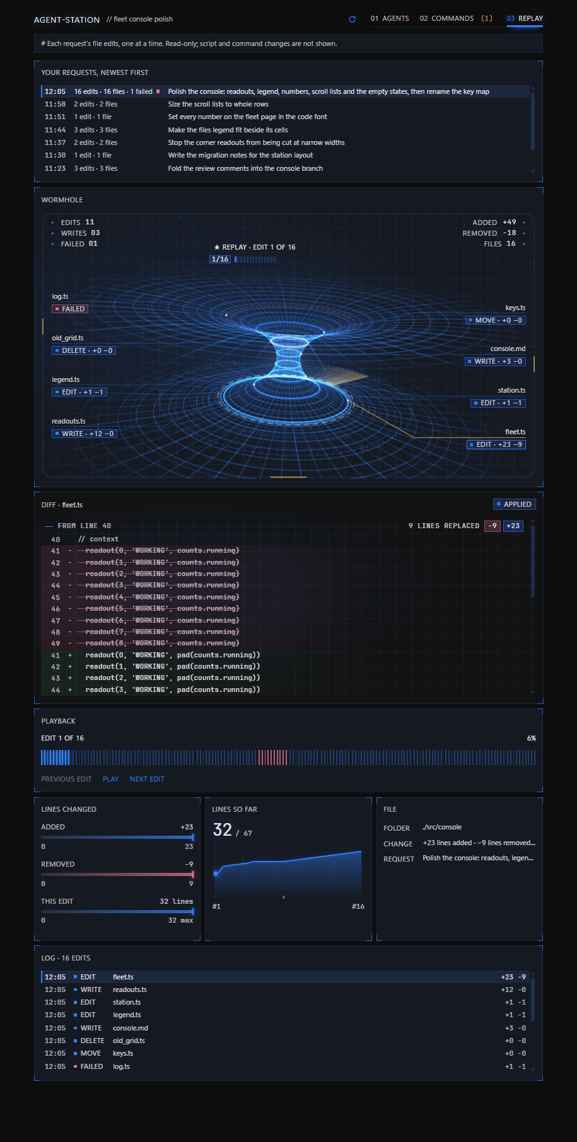The image size is (577, 1142).
Task: Click the first data point on the Lines So Far chart
Action: pyautogui.click(x=216, y=874)
